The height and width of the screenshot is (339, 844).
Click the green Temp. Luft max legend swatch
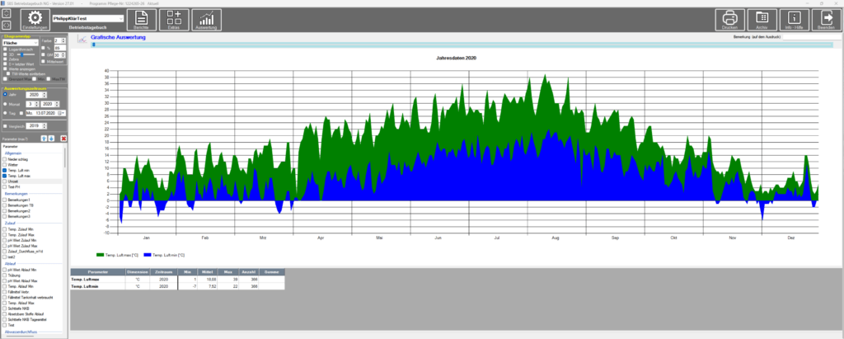coord(100,255)
